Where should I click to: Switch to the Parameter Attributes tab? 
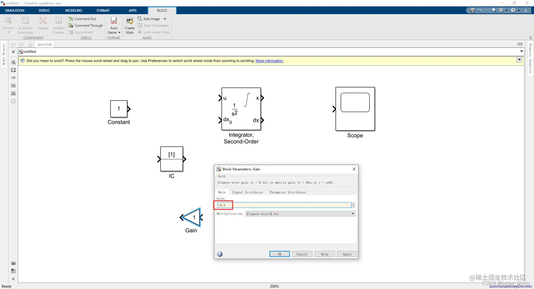click(287, 192)
